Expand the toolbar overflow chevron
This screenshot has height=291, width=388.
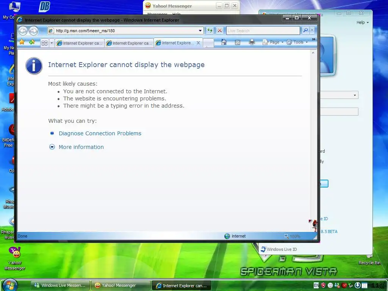pos(313,39)
